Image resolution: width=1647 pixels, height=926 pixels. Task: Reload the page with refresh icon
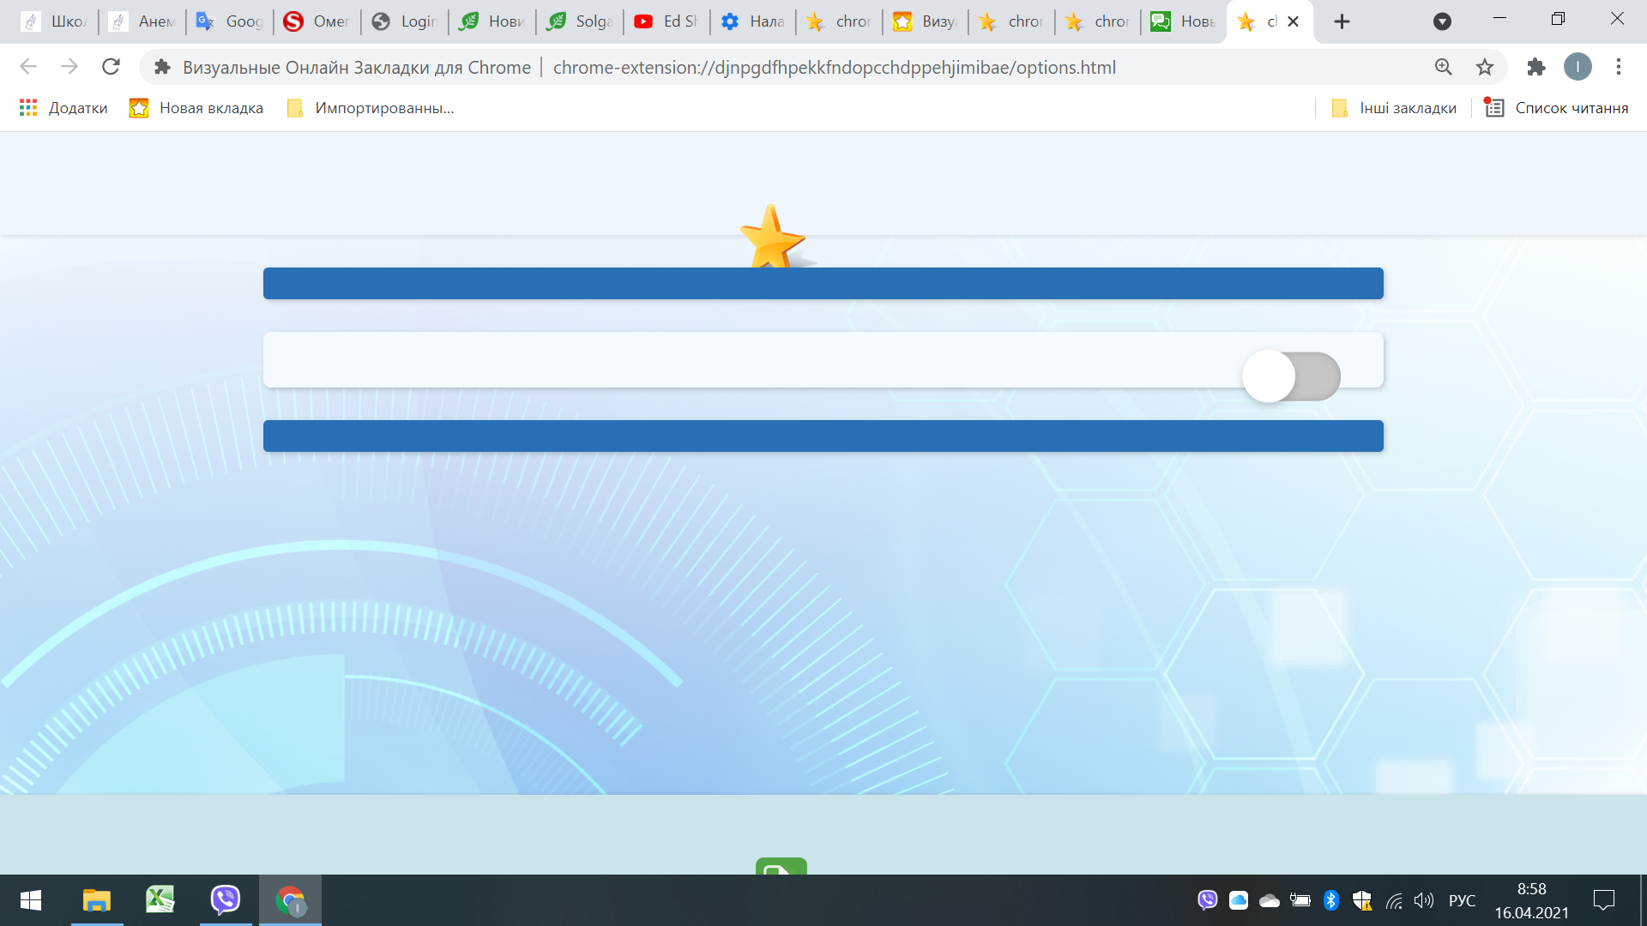pyautogui.click(x=111, y=67)
